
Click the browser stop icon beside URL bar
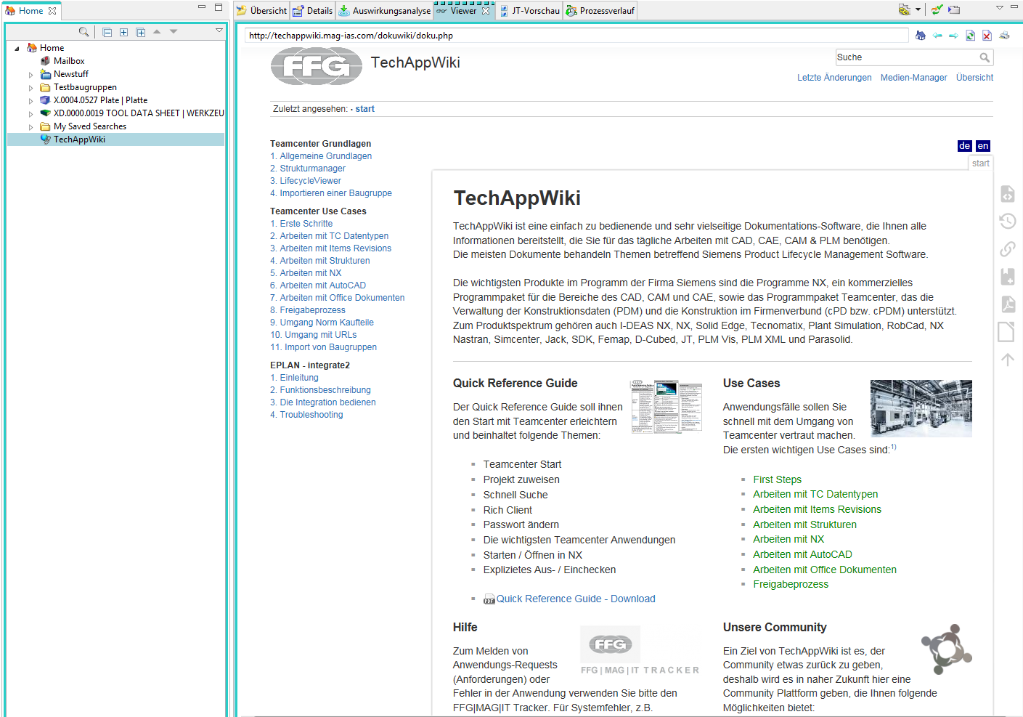pos(987,36)
